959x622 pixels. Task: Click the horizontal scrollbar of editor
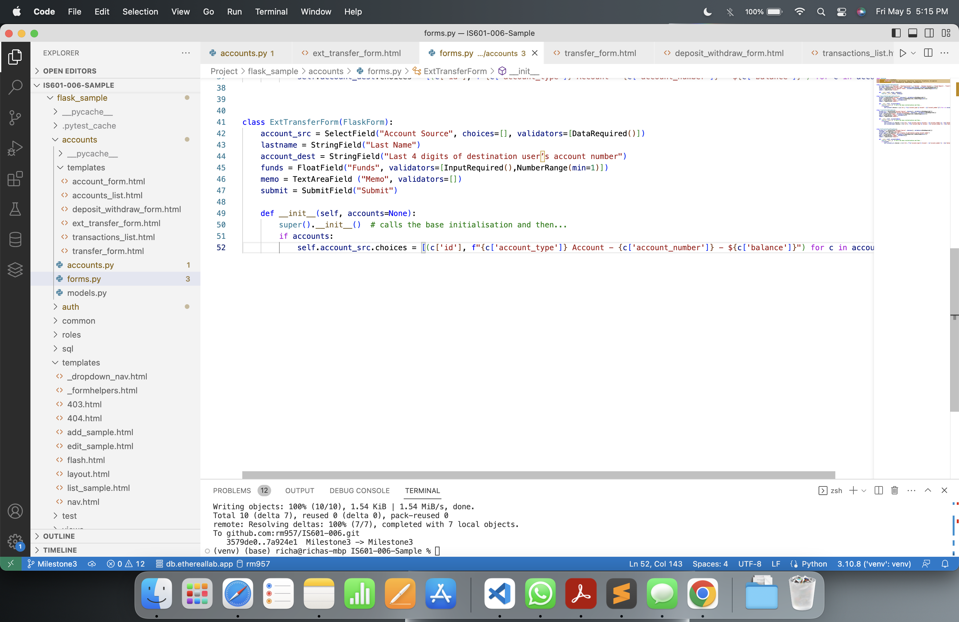click(538, 475)
